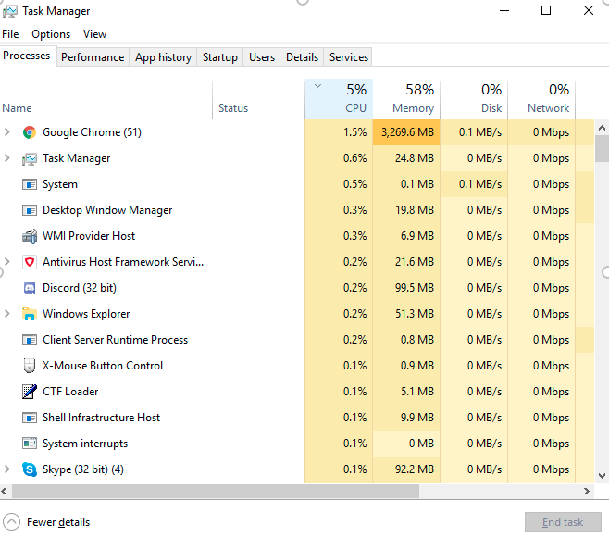Screen dimensions: 609x538
Task: Select the Client Server Runtime Process name
Action: pos(116,340)
